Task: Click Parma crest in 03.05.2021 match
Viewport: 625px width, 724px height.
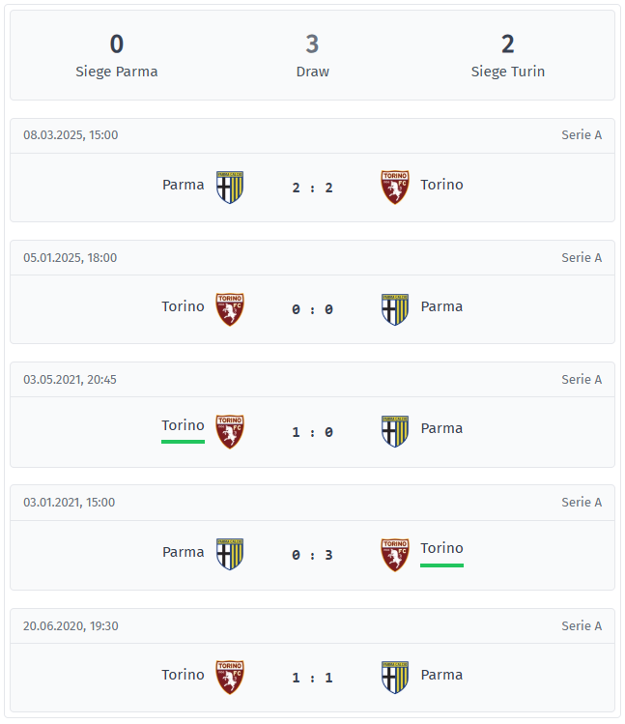Action: point(395,431)
